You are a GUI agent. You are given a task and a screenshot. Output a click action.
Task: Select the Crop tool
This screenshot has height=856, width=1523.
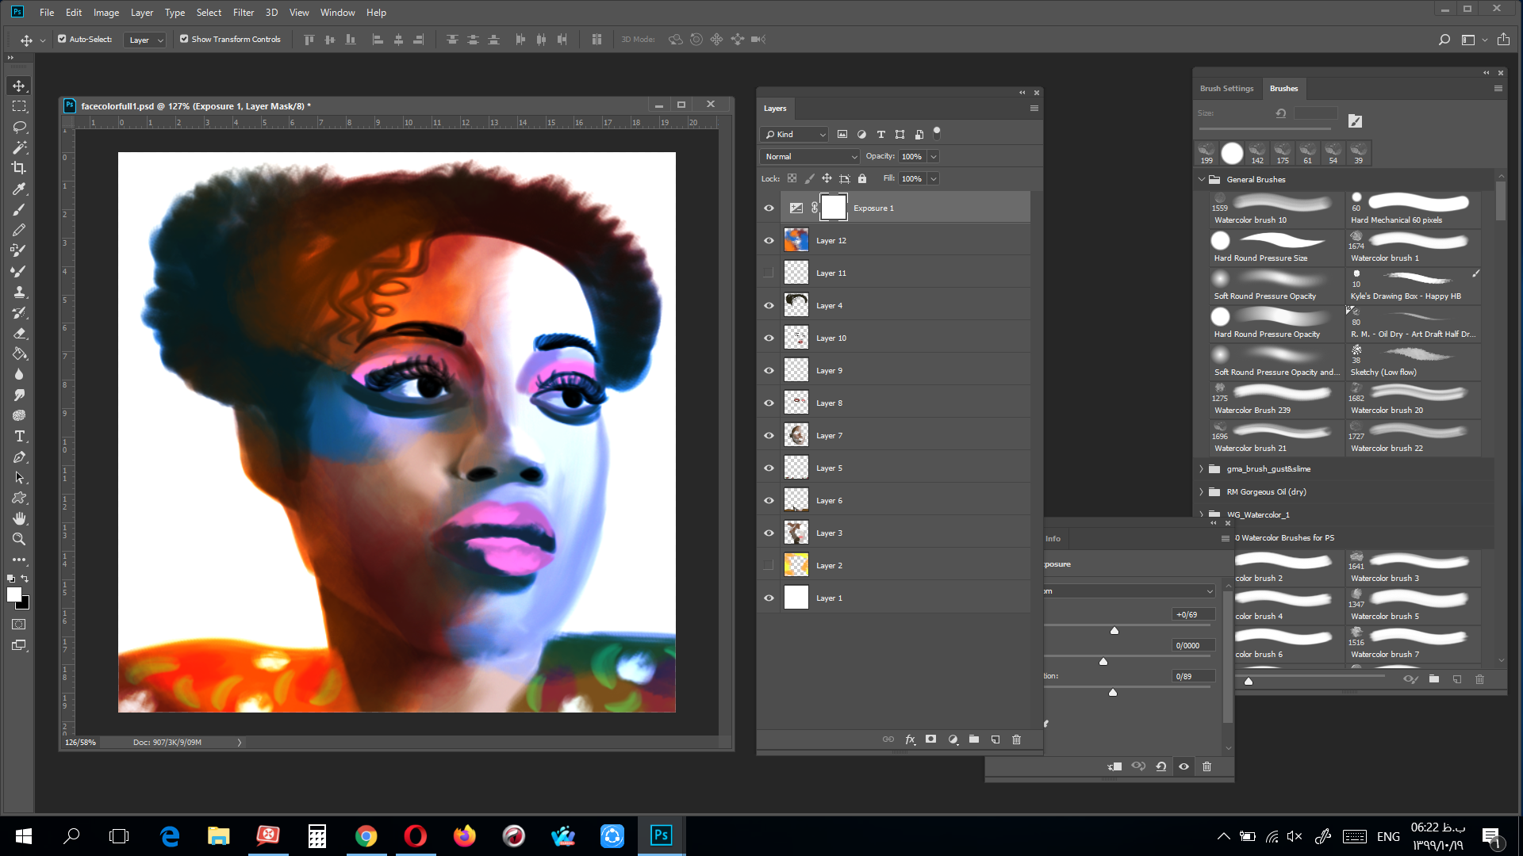click(19, 168)
